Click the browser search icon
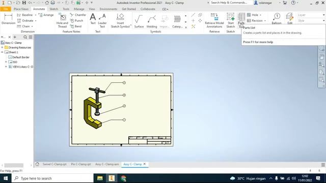This screenshot has width=326, height=183. [x=25, y=37]
